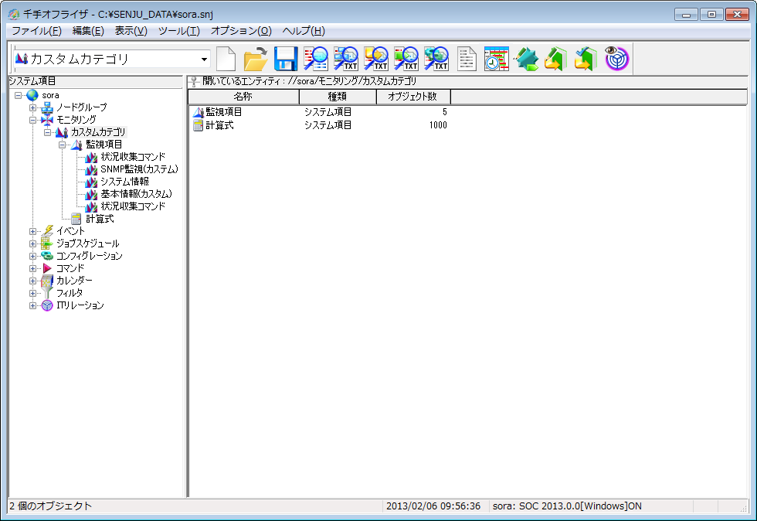Sort by the オブジェクト数 column header

(413, 97)
